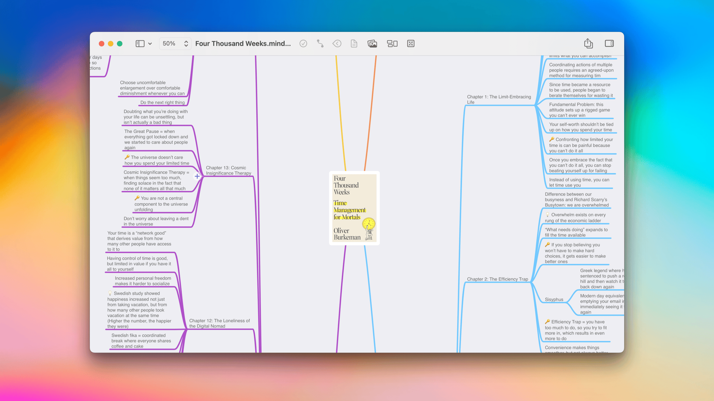
Task: Select the connection line tool icon
Action: (x=320, y=43)
